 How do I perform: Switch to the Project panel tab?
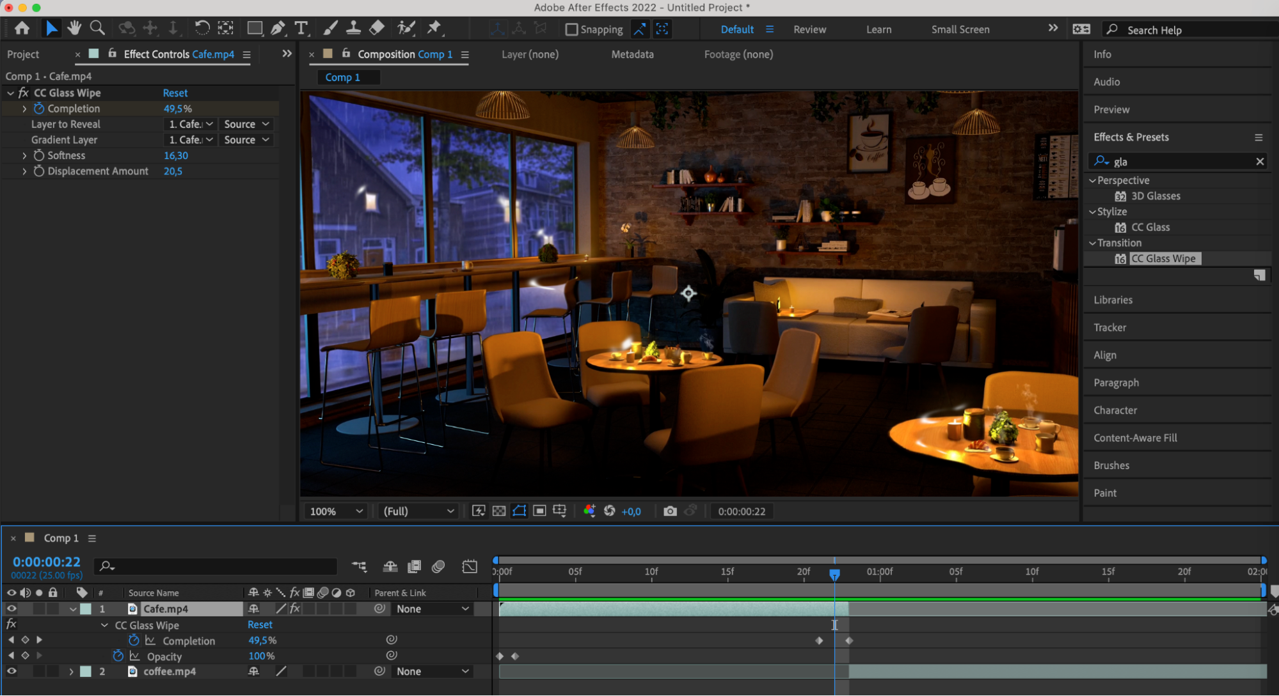(x=23, y=54)
